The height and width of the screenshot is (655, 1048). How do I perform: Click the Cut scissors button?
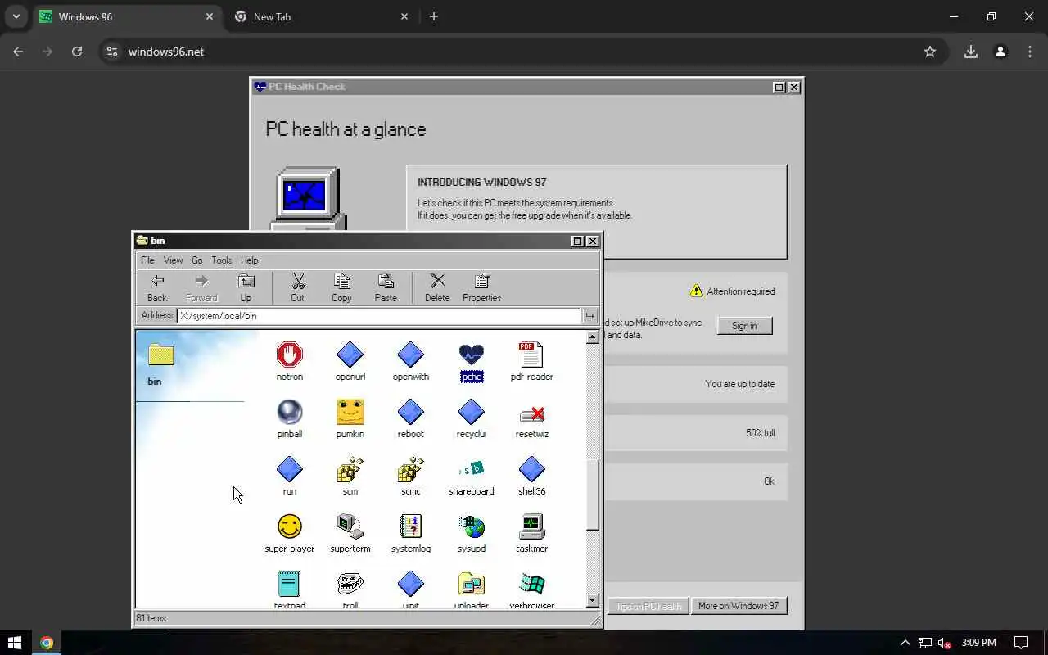click(297, 288)
